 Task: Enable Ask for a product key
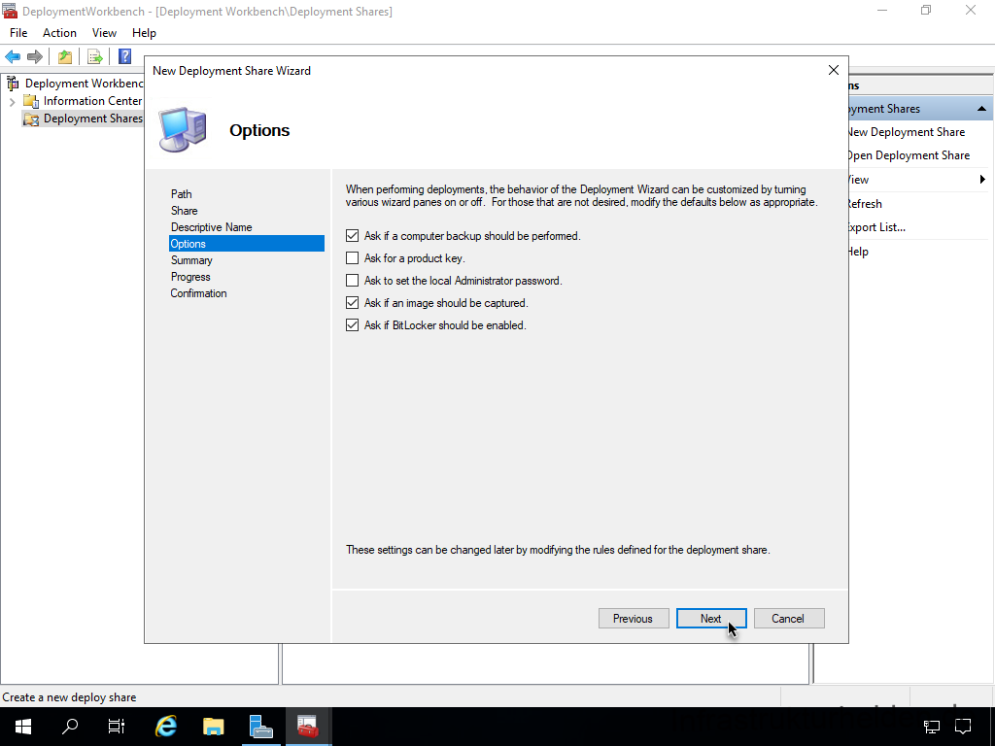pos(352,258)
